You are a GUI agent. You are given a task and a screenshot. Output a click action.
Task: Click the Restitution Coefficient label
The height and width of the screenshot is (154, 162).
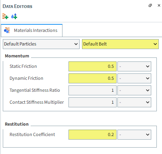coord(32,134)
